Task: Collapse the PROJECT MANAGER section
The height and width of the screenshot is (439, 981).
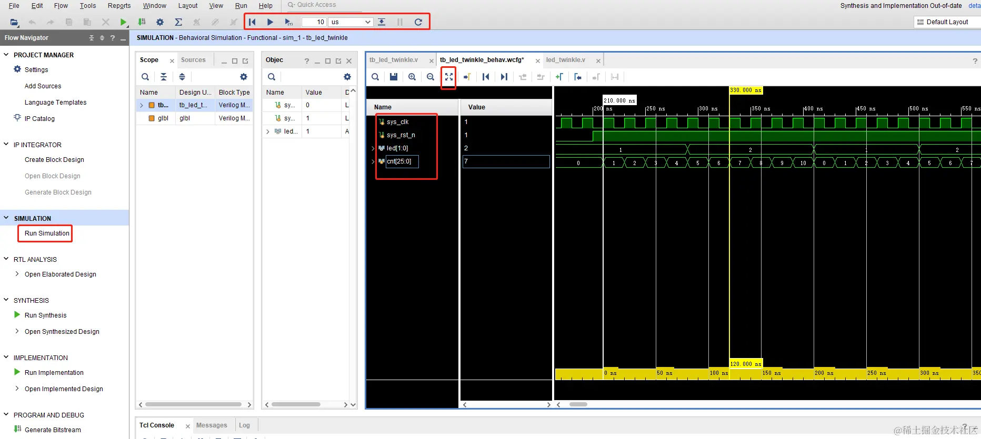Action: [x=6, y=55]
